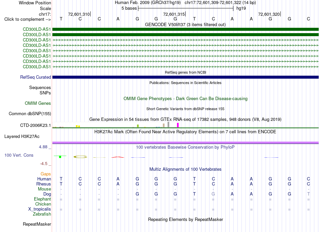Open the OMIM Genes track label
Viewport: 319px width, 232px height.
point(38,103)
